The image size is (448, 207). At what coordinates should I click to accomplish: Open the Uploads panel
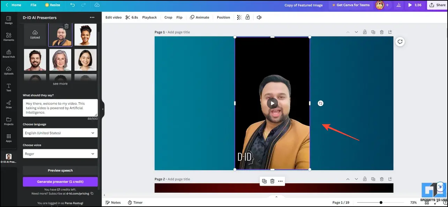(x=9, y=71)
